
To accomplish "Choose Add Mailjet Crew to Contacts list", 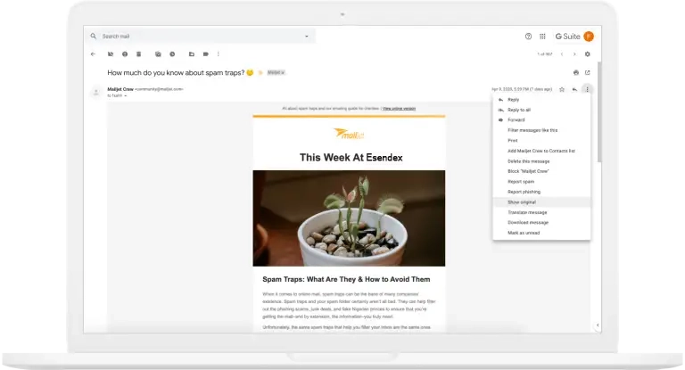I will coord(541,151).
